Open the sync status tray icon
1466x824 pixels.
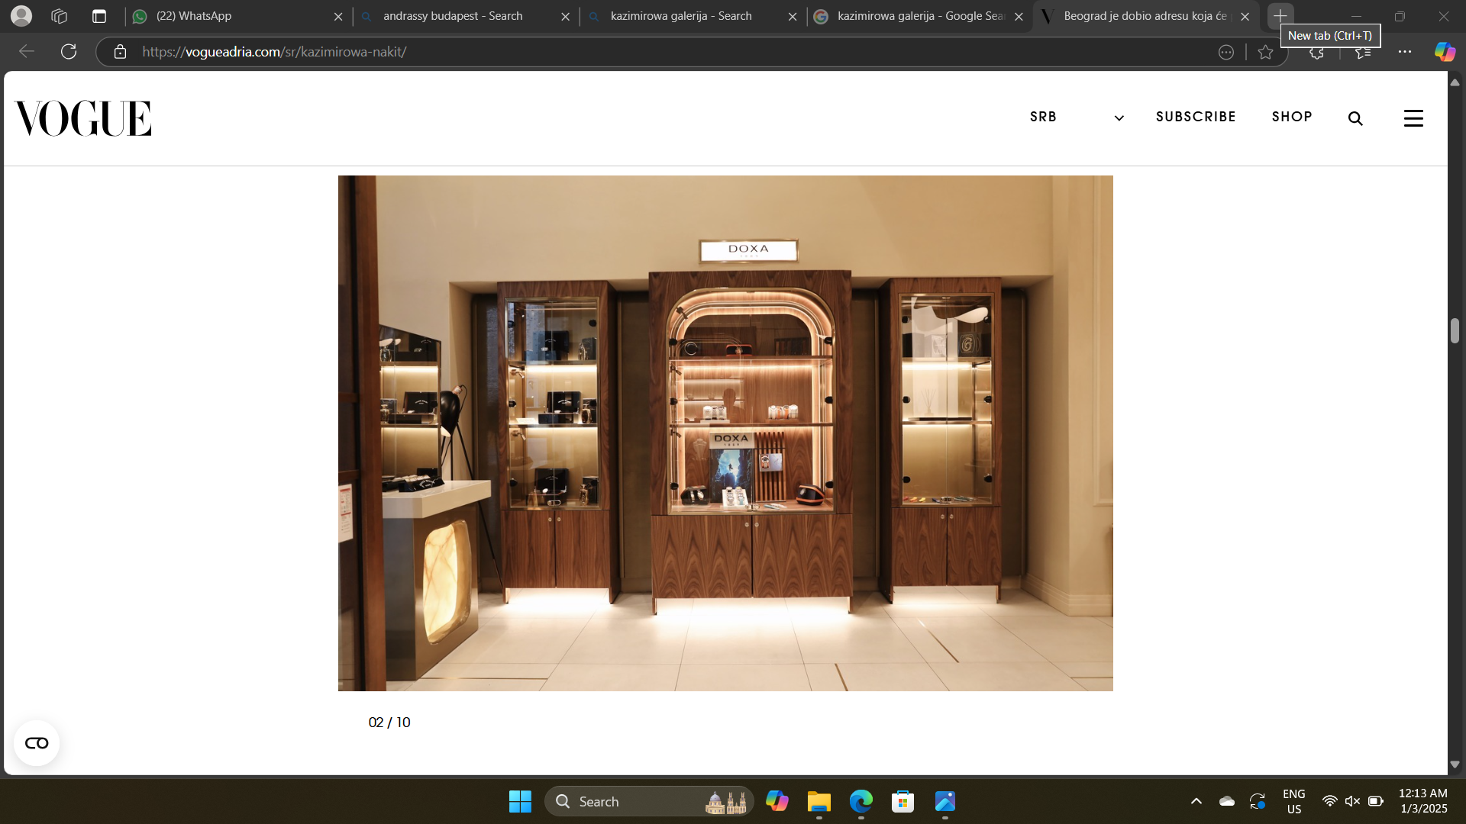coord(1258,801)
